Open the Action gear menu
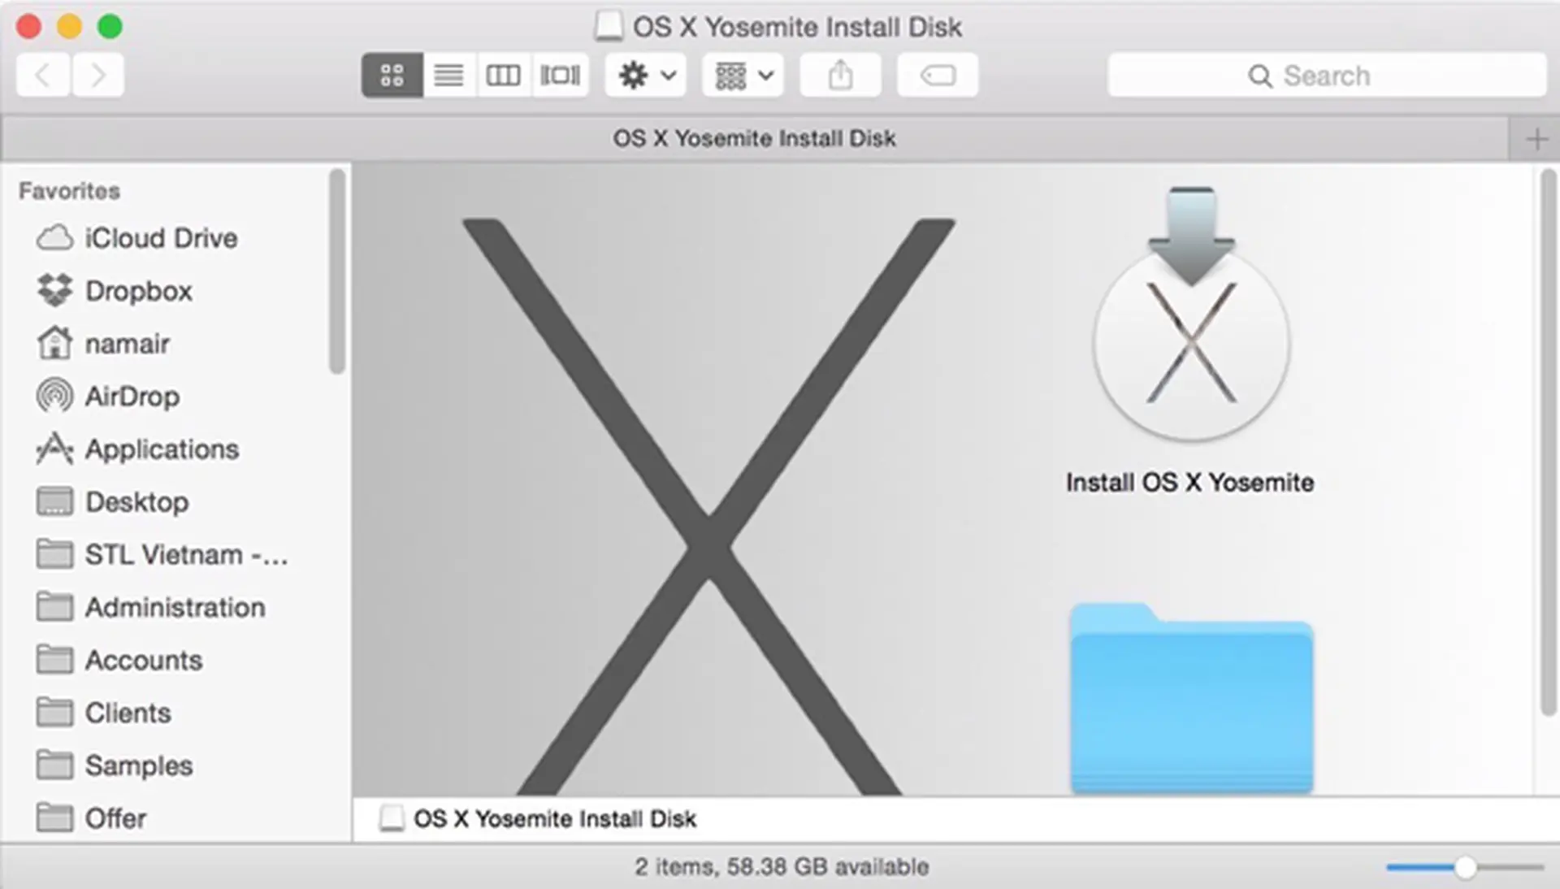This screenshot has height=889, width=1560. (646, 76)
